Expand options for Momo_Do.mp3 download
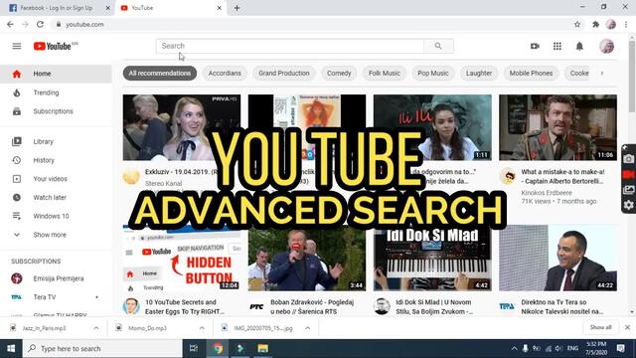 coord(202,328)
